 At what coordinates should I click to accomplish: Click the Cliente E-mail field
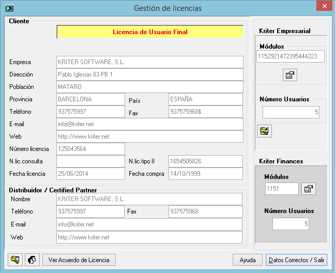pos(150,124)
